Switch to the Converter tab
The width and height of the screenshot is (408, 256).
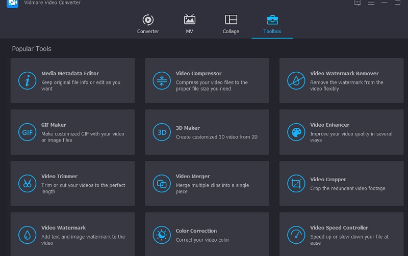[148, 24]
